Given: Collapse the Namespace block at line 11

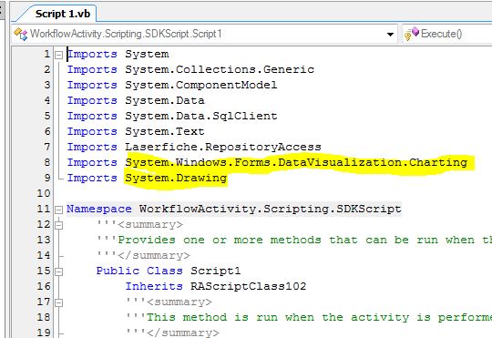Looking at the screenshot, I should (x=58, y=210).
